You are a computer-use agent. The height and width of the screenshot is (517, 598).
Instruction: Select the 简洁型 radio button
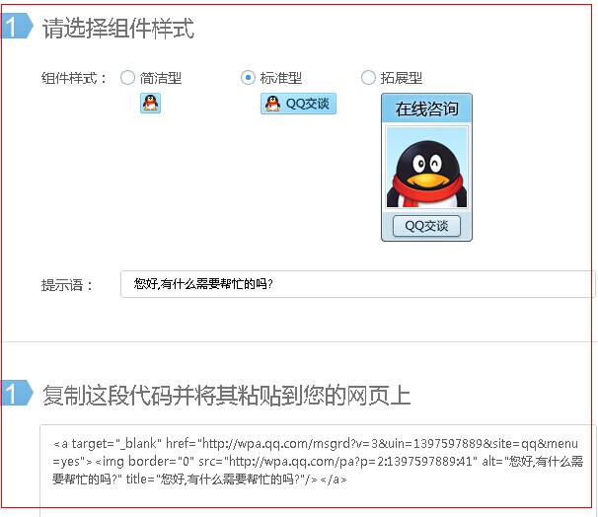coord(127,78)
